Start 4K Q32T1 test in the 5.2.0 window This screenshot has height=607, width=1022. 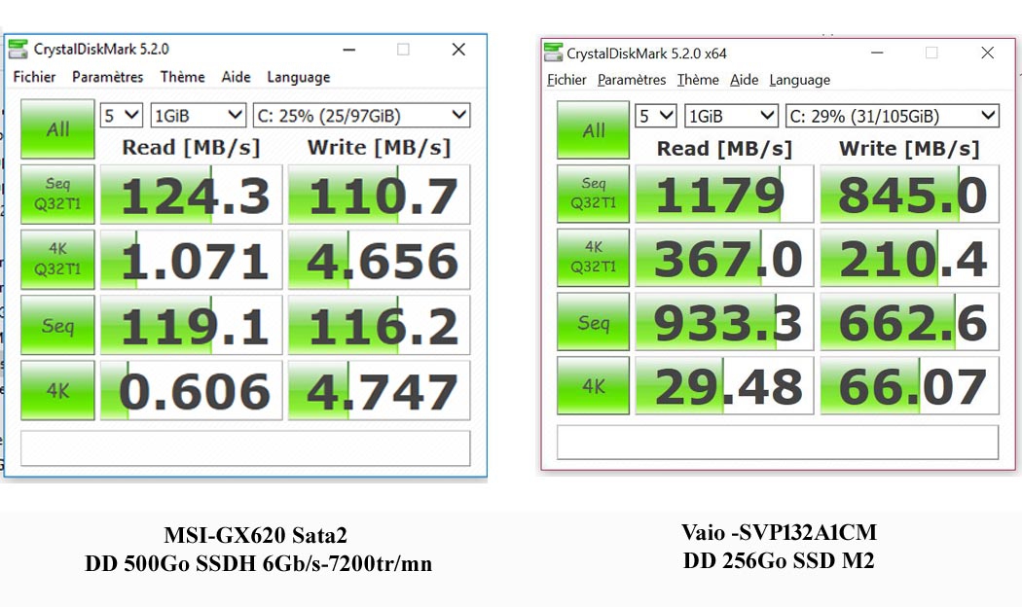tap(57, 259)
